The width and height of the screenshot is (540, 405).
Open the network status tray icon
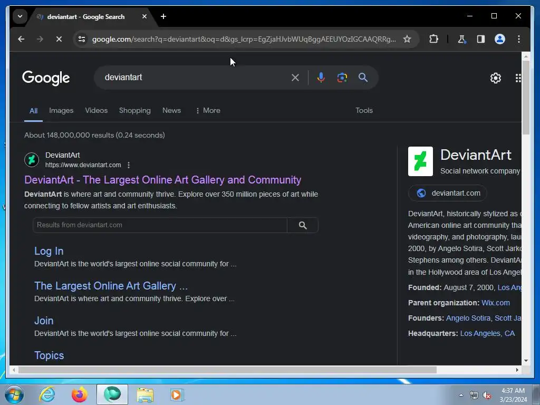point(474,396)
